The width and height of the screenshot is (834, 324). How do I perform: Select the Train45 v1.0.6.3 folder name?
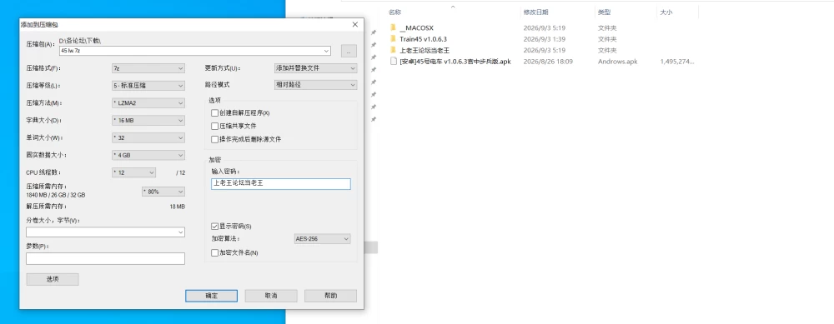[x=424, y=39]
